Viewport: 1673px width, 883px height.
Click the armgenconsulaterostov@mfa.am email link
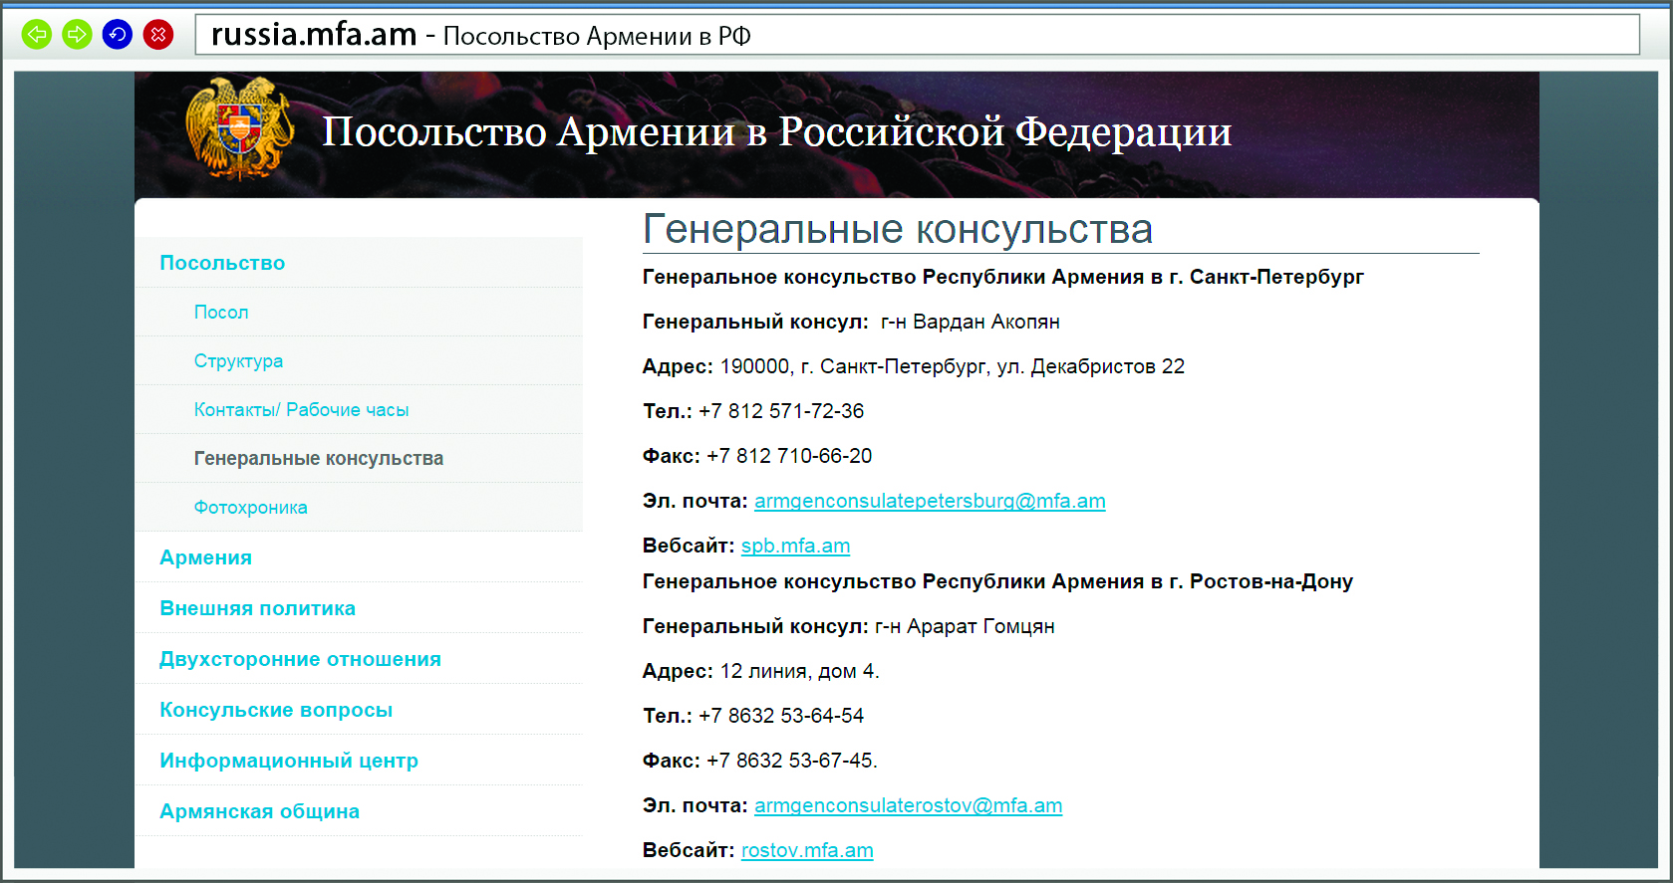point(908,805)
